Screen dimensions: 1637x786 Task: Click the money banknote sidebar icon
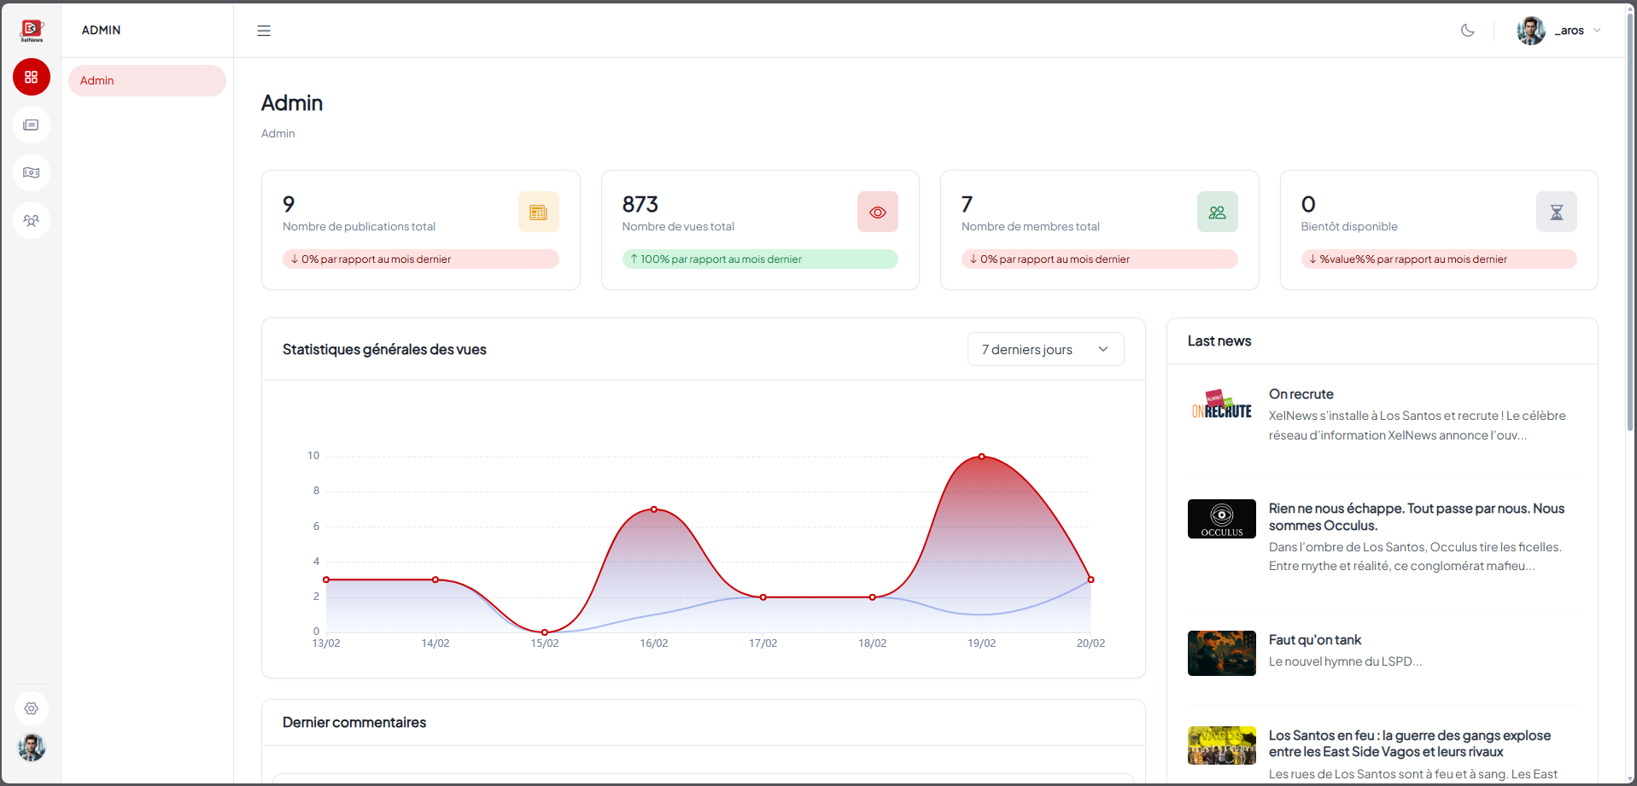pos(32,172)
